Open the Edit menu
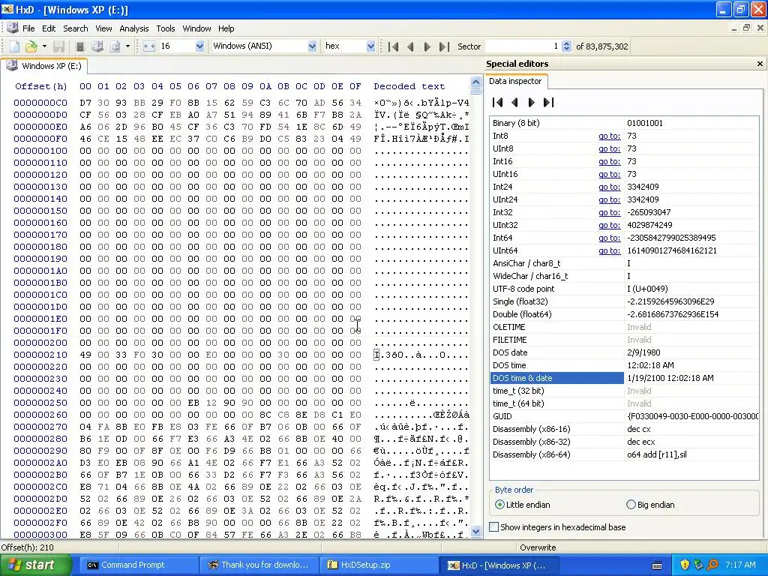 pyautogui.click(x=49, y=28)
